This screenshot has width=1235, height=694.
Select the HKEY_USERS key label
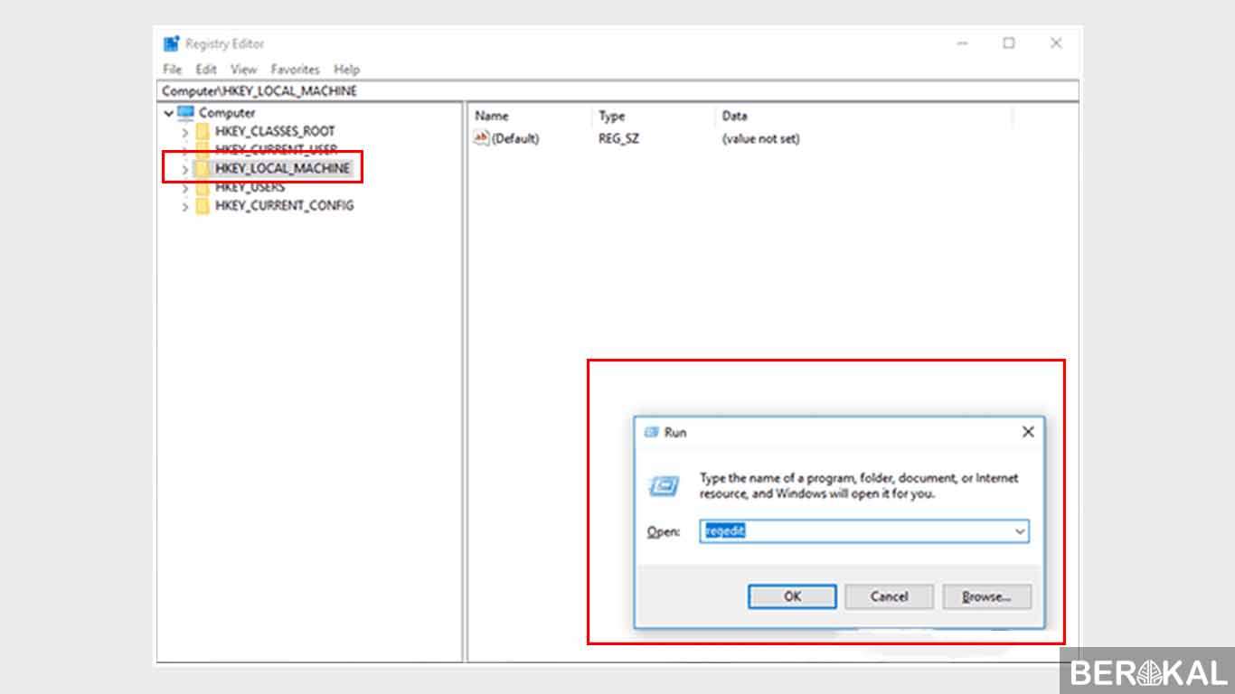coord(250,187)
